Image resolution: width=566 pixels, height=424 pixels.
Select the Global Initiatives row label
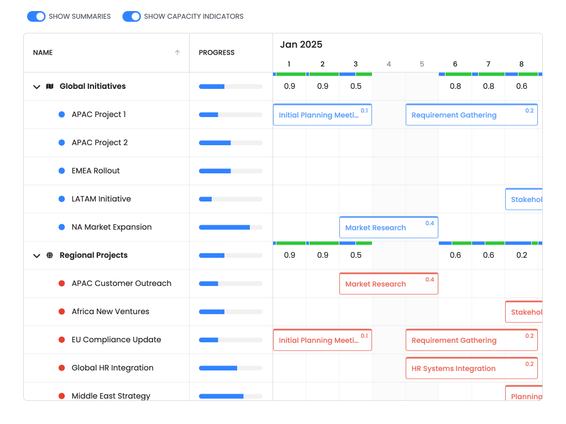[93, 86]
